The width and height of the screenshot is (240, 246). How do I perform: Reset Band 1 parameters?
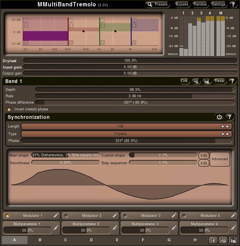click(x=220, y=81)
